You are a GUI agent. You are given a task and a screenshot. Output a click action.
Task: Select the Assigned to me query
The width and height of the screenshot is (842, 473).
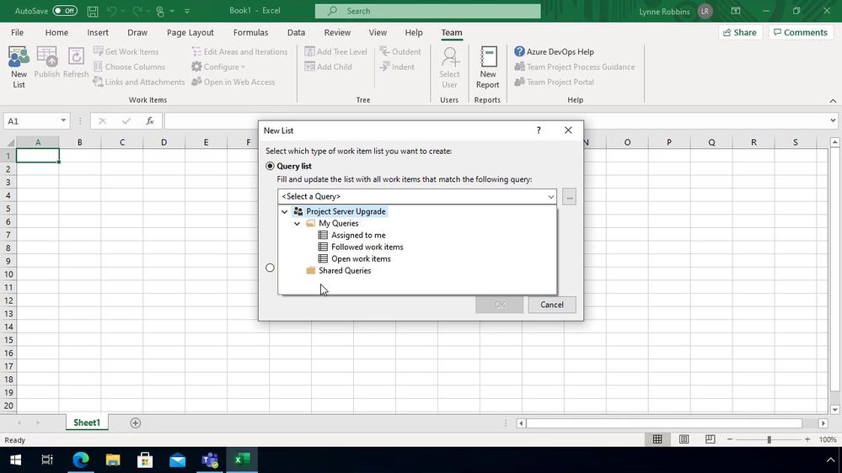(358, 235)
